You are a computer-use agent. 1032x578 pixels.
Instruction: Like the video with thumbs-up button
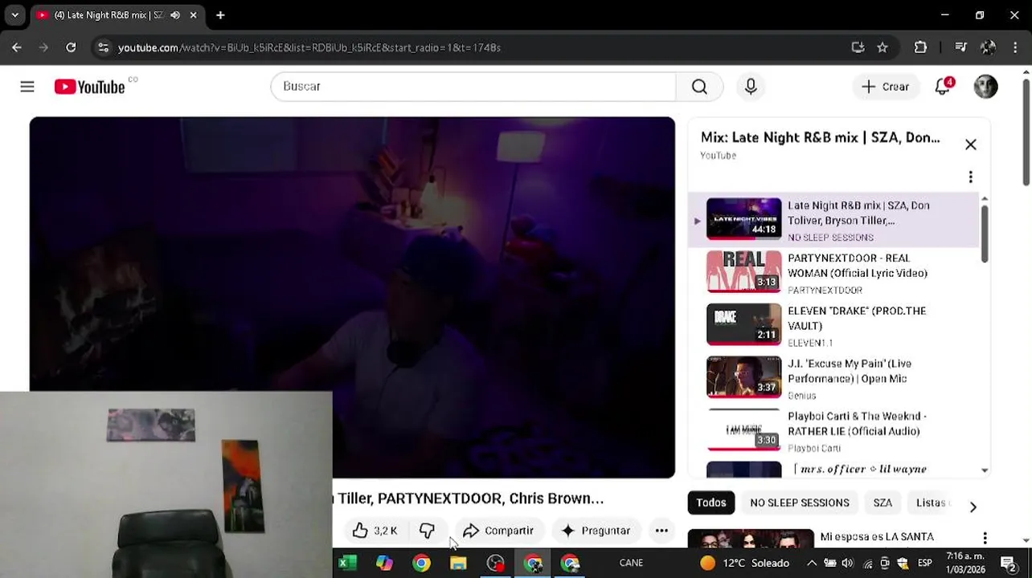point(375,531)
